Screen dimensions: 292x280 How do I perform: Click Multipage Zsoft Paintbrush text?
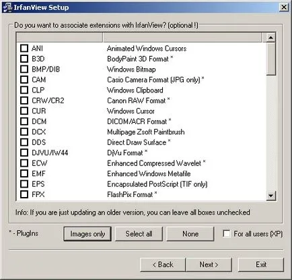pos(146,132)
